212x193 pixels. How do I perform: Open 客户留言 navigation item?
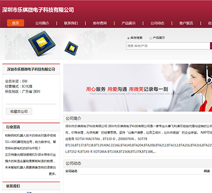click(186, 23)
